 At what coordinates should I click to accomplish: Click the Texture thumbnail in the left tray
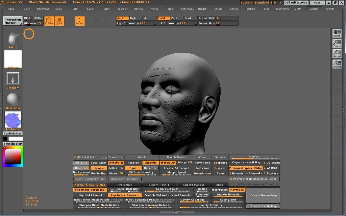12,119
